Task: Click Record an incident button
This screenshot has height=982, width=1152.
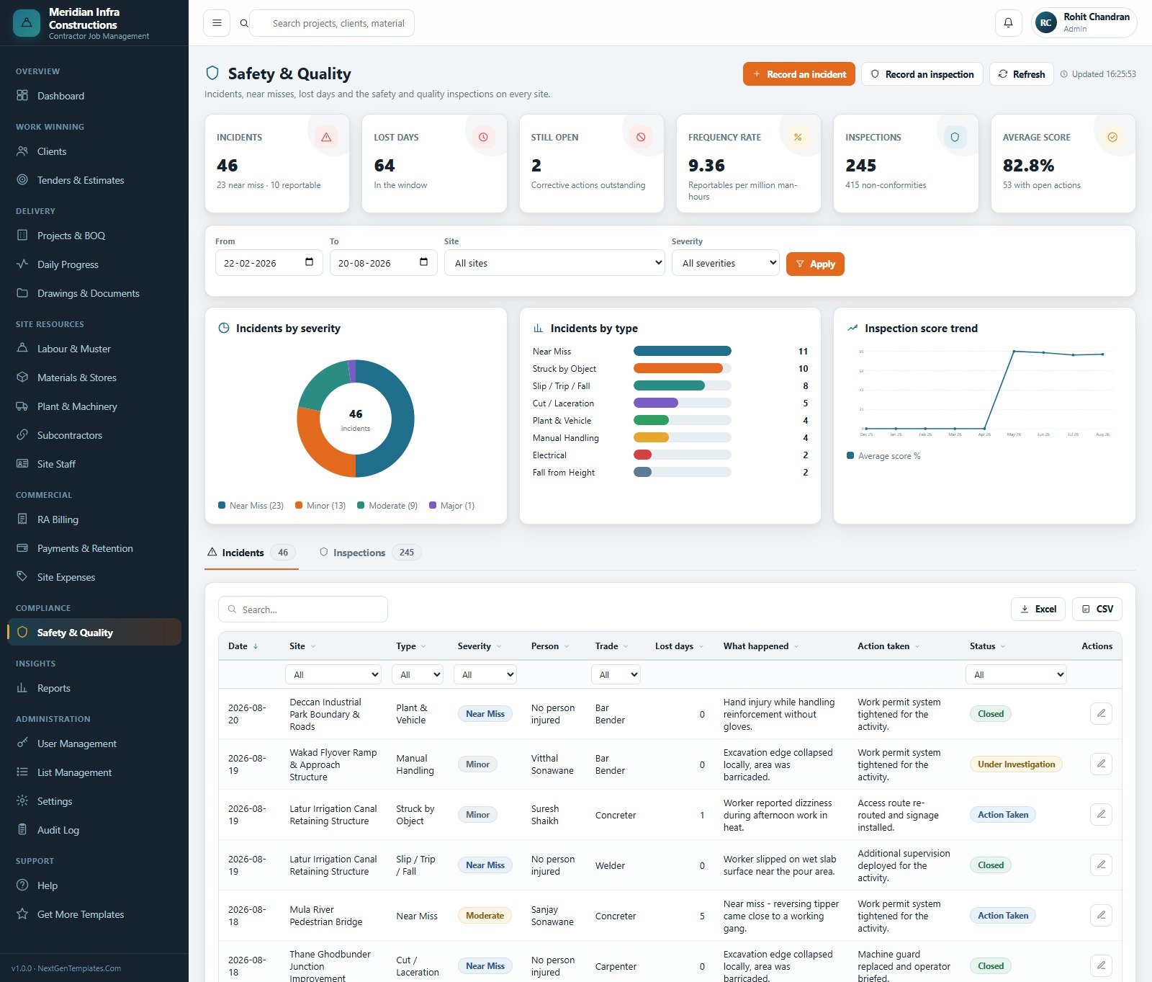Action: tap(799, 74)
